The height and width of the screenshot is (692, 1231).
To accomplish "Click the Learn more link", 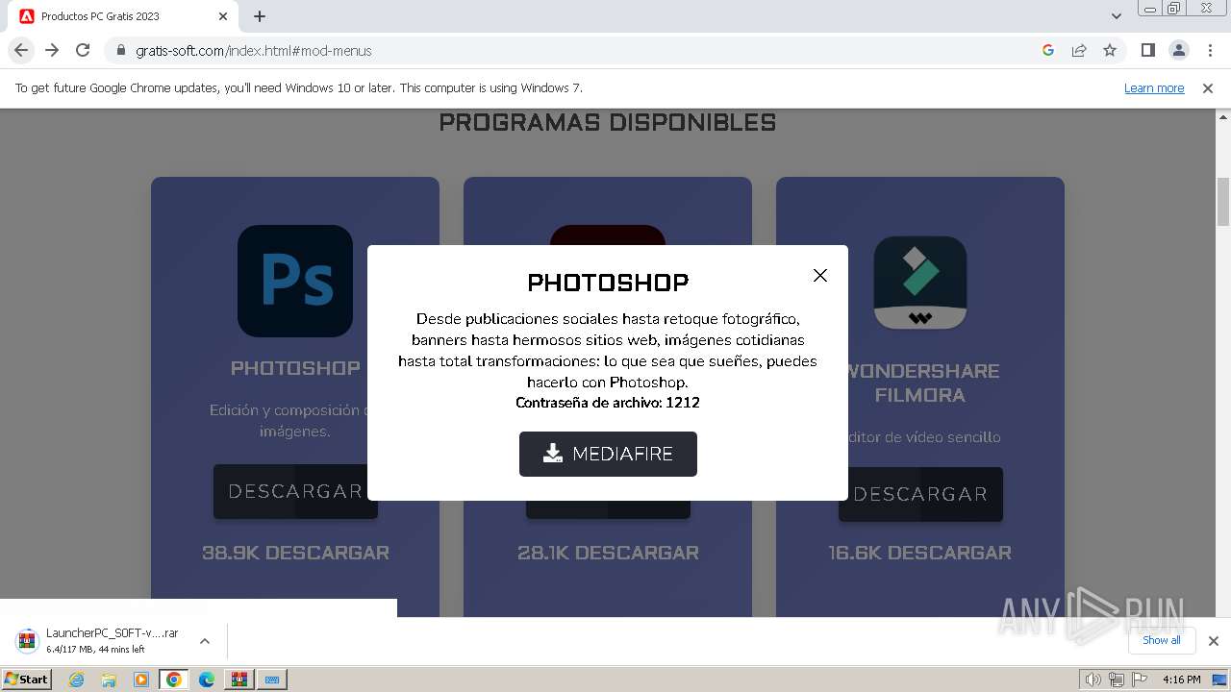I will (x=1154, y=88).
